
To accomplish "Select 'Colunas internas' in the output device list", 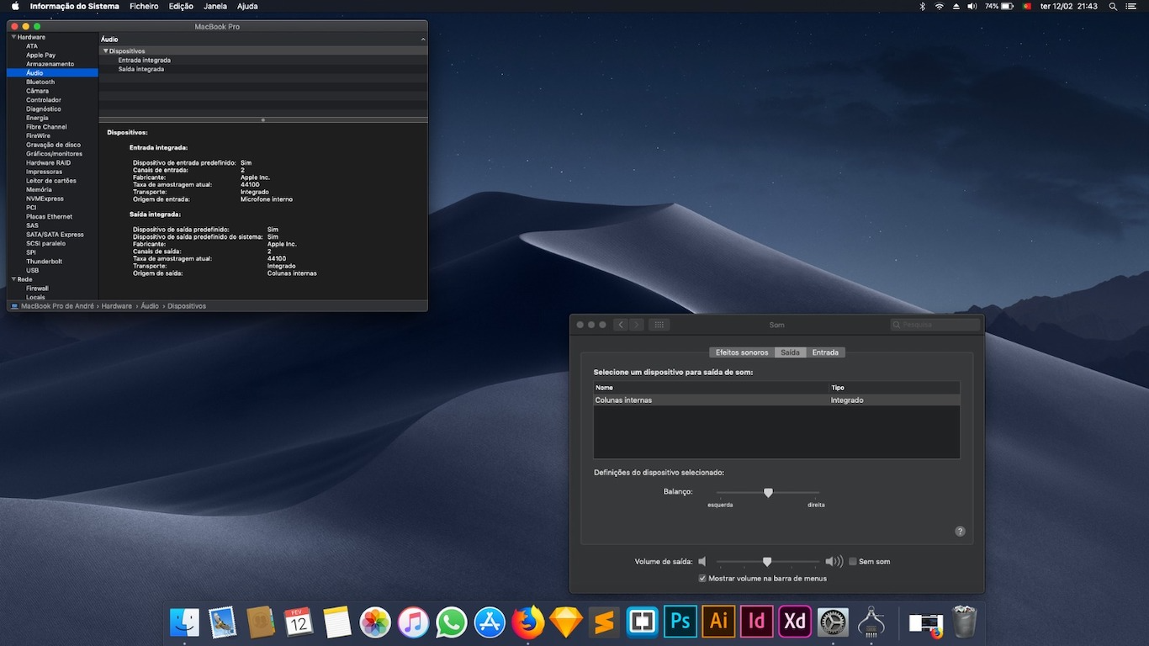I will click(776, 400).
